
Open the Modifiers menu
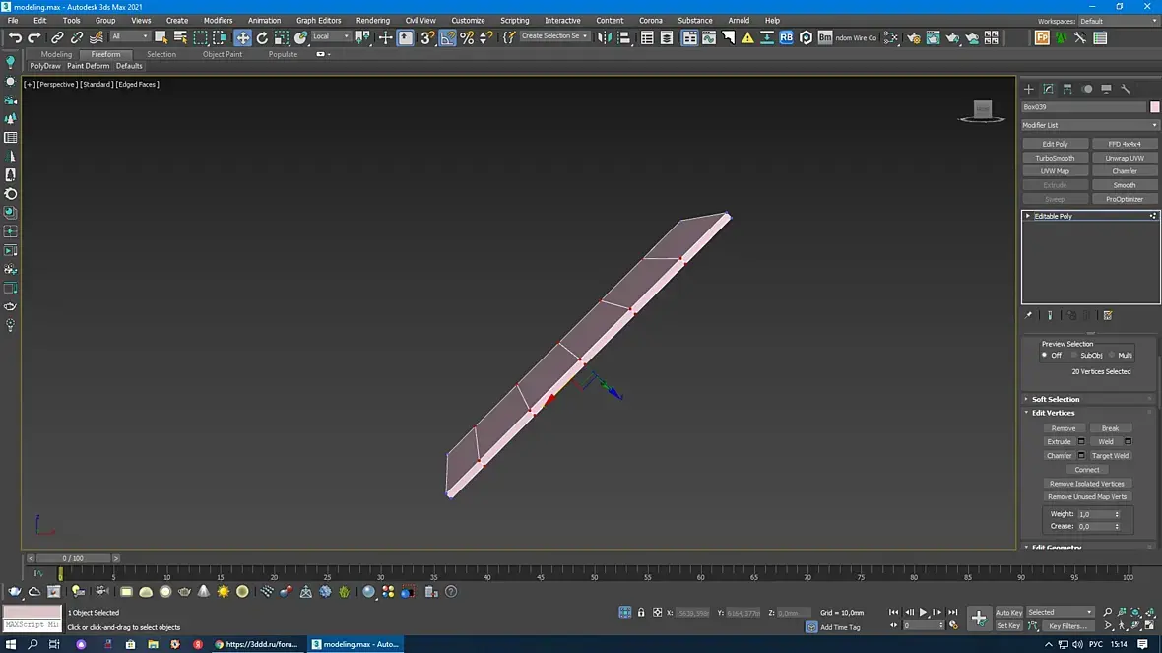tap(218, 20)
